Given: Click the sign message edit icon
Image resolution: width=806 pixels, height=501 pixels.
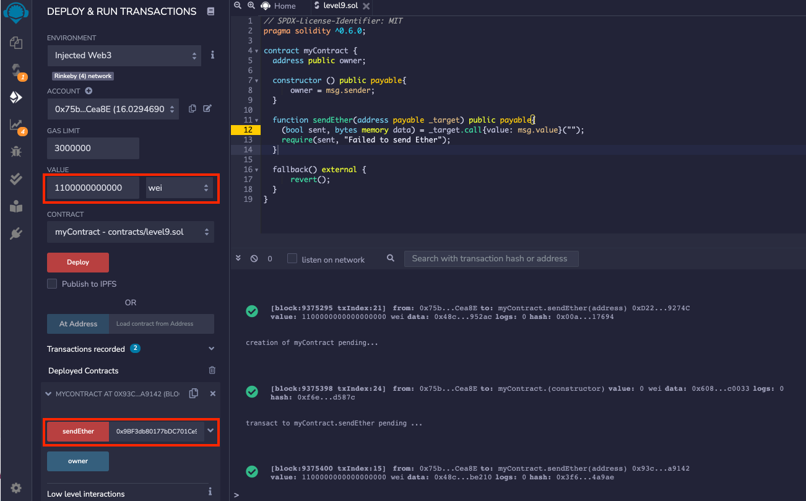Looking at the screenshot, I should [207, 108].
